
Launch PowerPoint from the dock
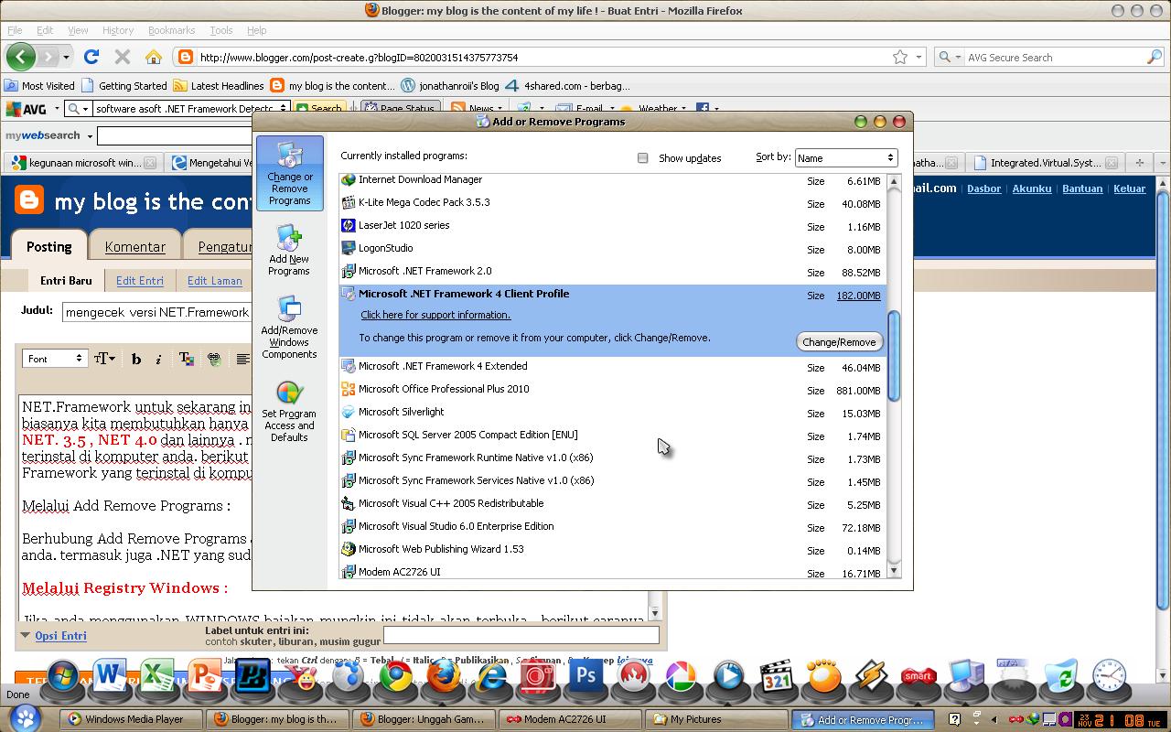[x=205, y=677]
